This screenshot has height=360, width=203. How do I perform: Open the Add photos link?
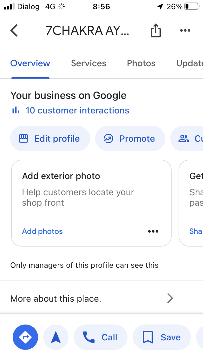(42, 231)
